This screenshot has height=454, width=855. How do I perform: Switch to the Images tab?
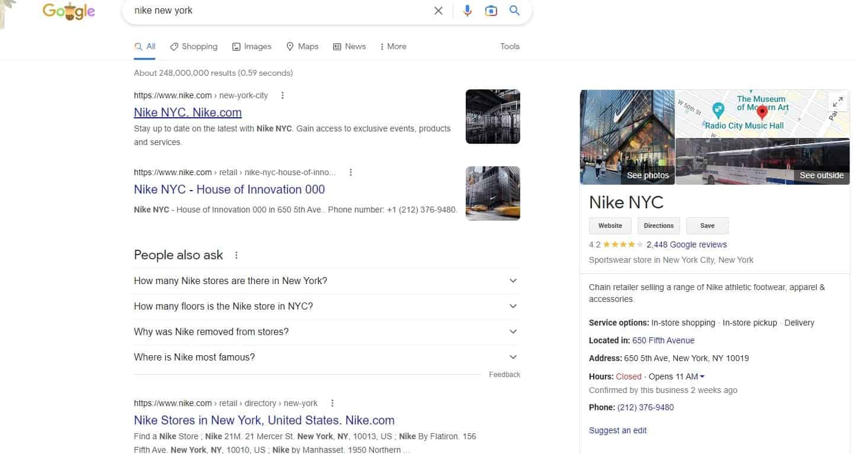(x=252, y=46)
